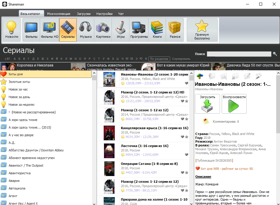Click the folder with X delete icon
280x205 pixels.
click(235, 76)
